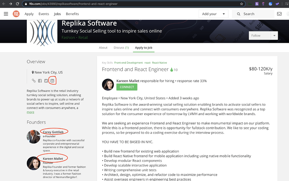Open the Benefits menu item

point(72,14)
